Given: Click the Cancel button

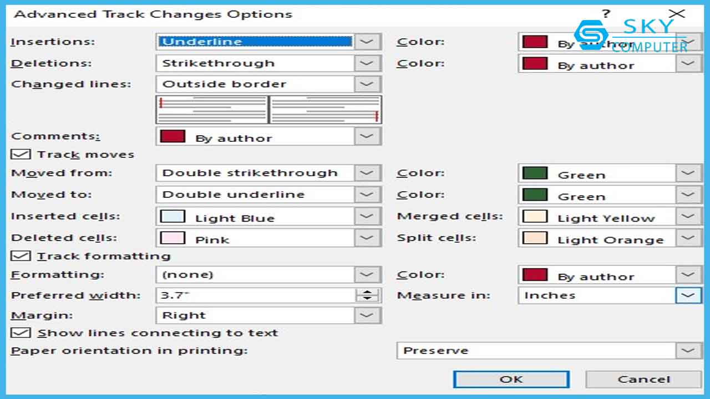Looking at the screenshot, I should pyautogui.click(x=643, y=380).
